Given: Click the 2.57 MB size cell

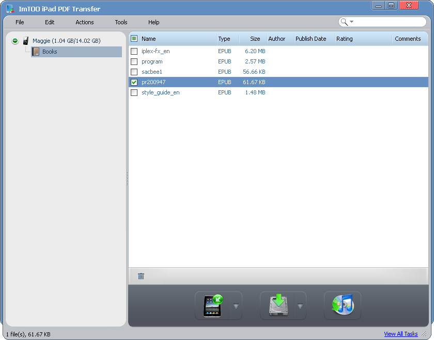Looking at the screenshot, I should coord(255,61).
